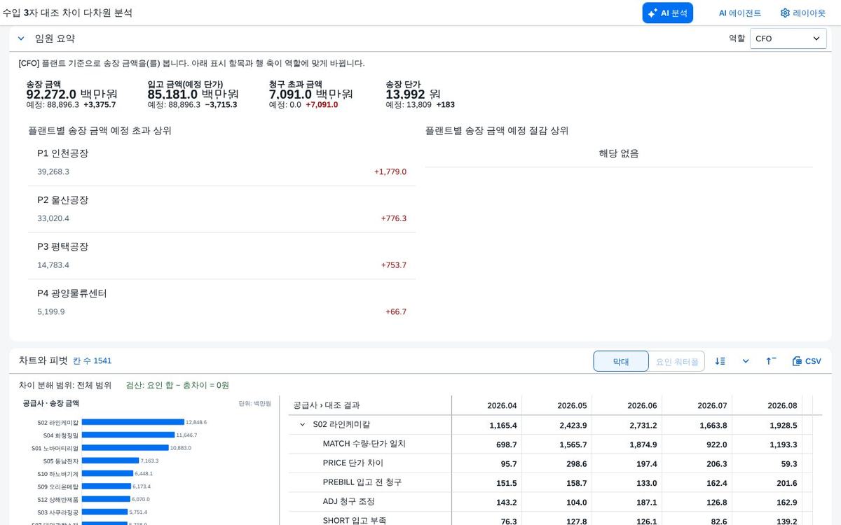Image resolution: width=841 pixels, height=525 pixels.
Task: Click the 2026.08 column header
Action: click(767, 405)
